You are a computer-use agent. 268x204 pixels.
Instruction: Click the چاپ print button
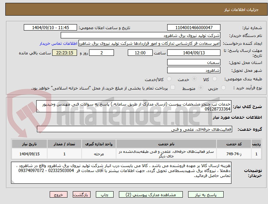coord(105,195)
